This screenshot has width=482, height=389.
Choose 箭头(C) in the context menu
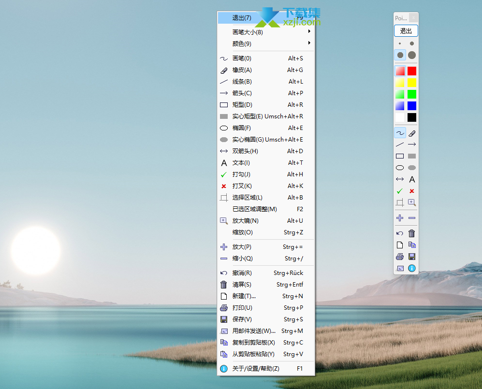[266, 93]
